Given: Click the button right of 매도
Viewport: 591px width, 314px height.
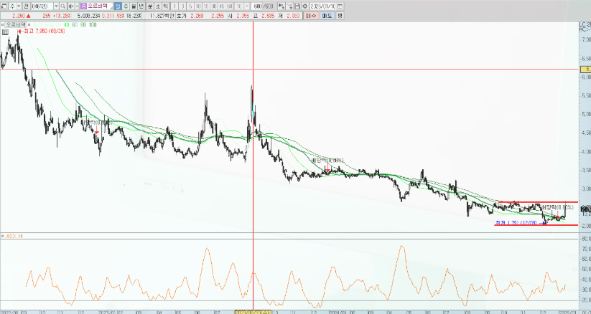Looking at the screenshot, I should [339, 16].
